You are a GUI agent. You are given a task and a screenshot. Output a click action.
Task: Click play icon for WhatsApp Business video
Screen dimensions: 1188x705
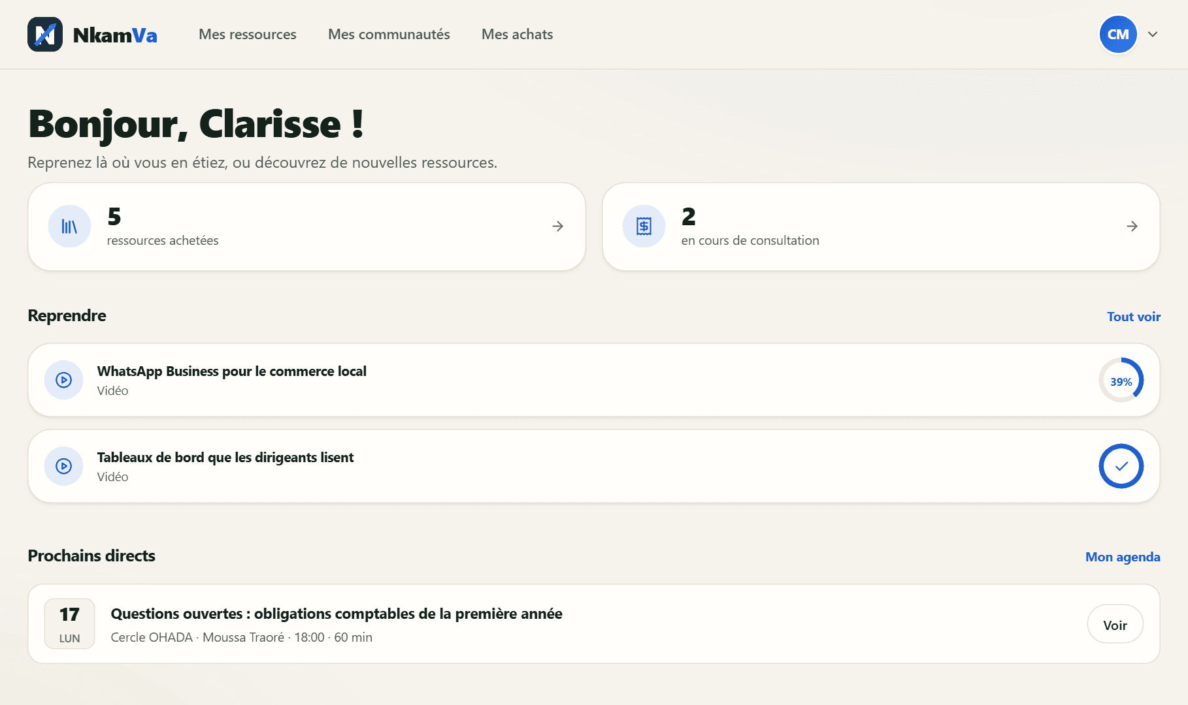point(64,380)
